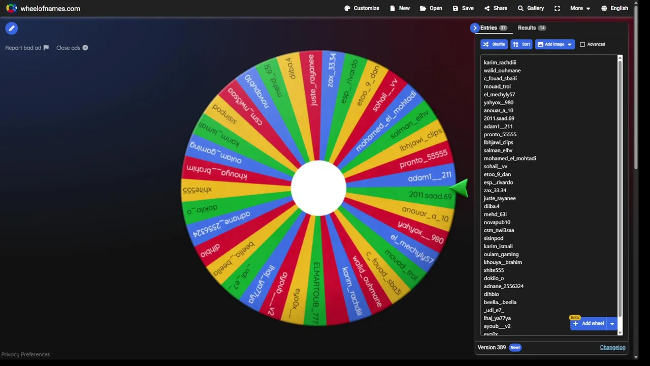Click the Report bad ad flag icon
This screenshot has width=650, height=366.
click(46, 48)
